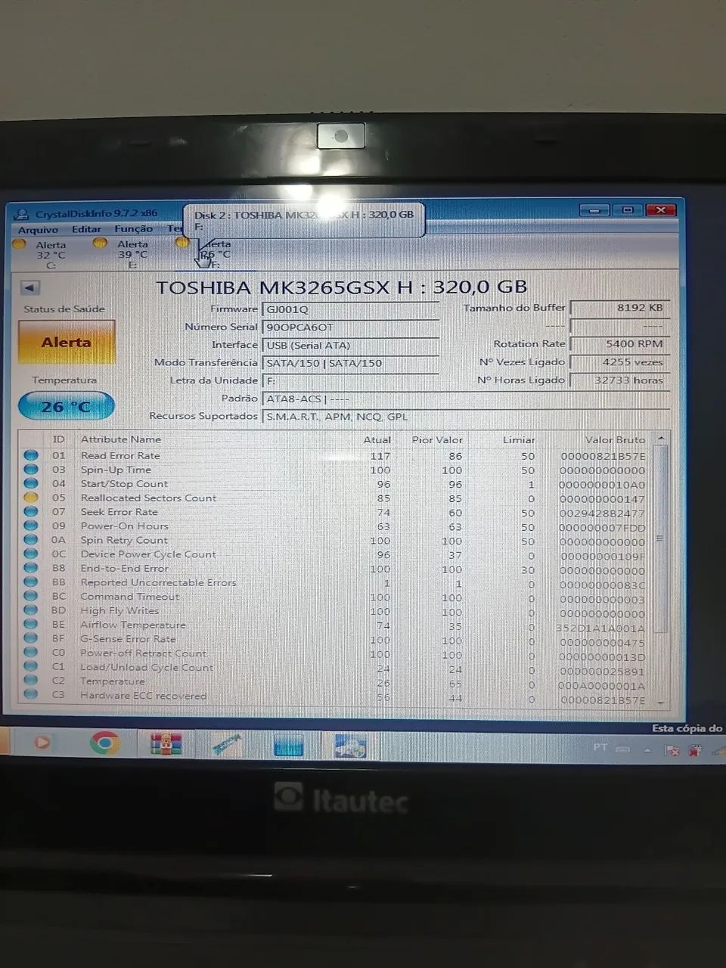Click status dot for Start/Stop Count
Image resolution: width=726 pixels, height=968 pixels.
[30, 484]
